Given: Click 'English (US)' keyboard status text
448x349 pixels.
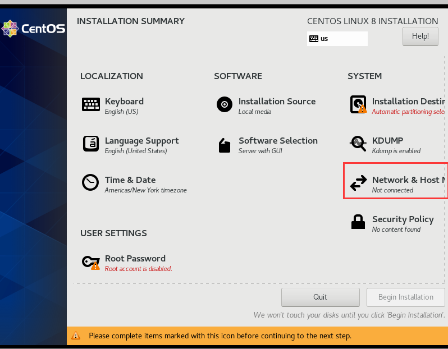Looking at the screenshot, I should click(121, 112).
